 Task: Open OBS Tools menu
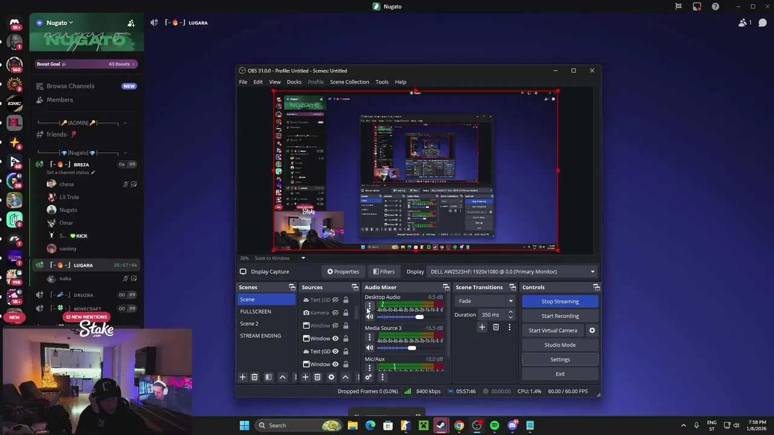(382, 82)
